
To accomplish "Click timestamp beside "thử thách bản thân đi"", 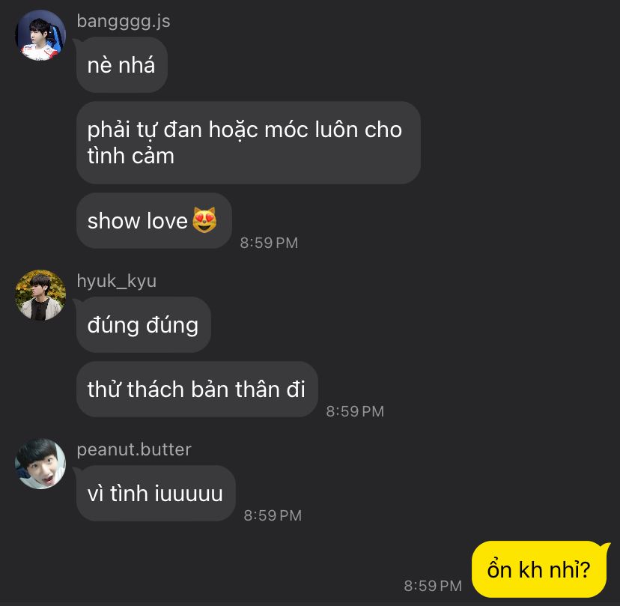I will click(355, 411).
